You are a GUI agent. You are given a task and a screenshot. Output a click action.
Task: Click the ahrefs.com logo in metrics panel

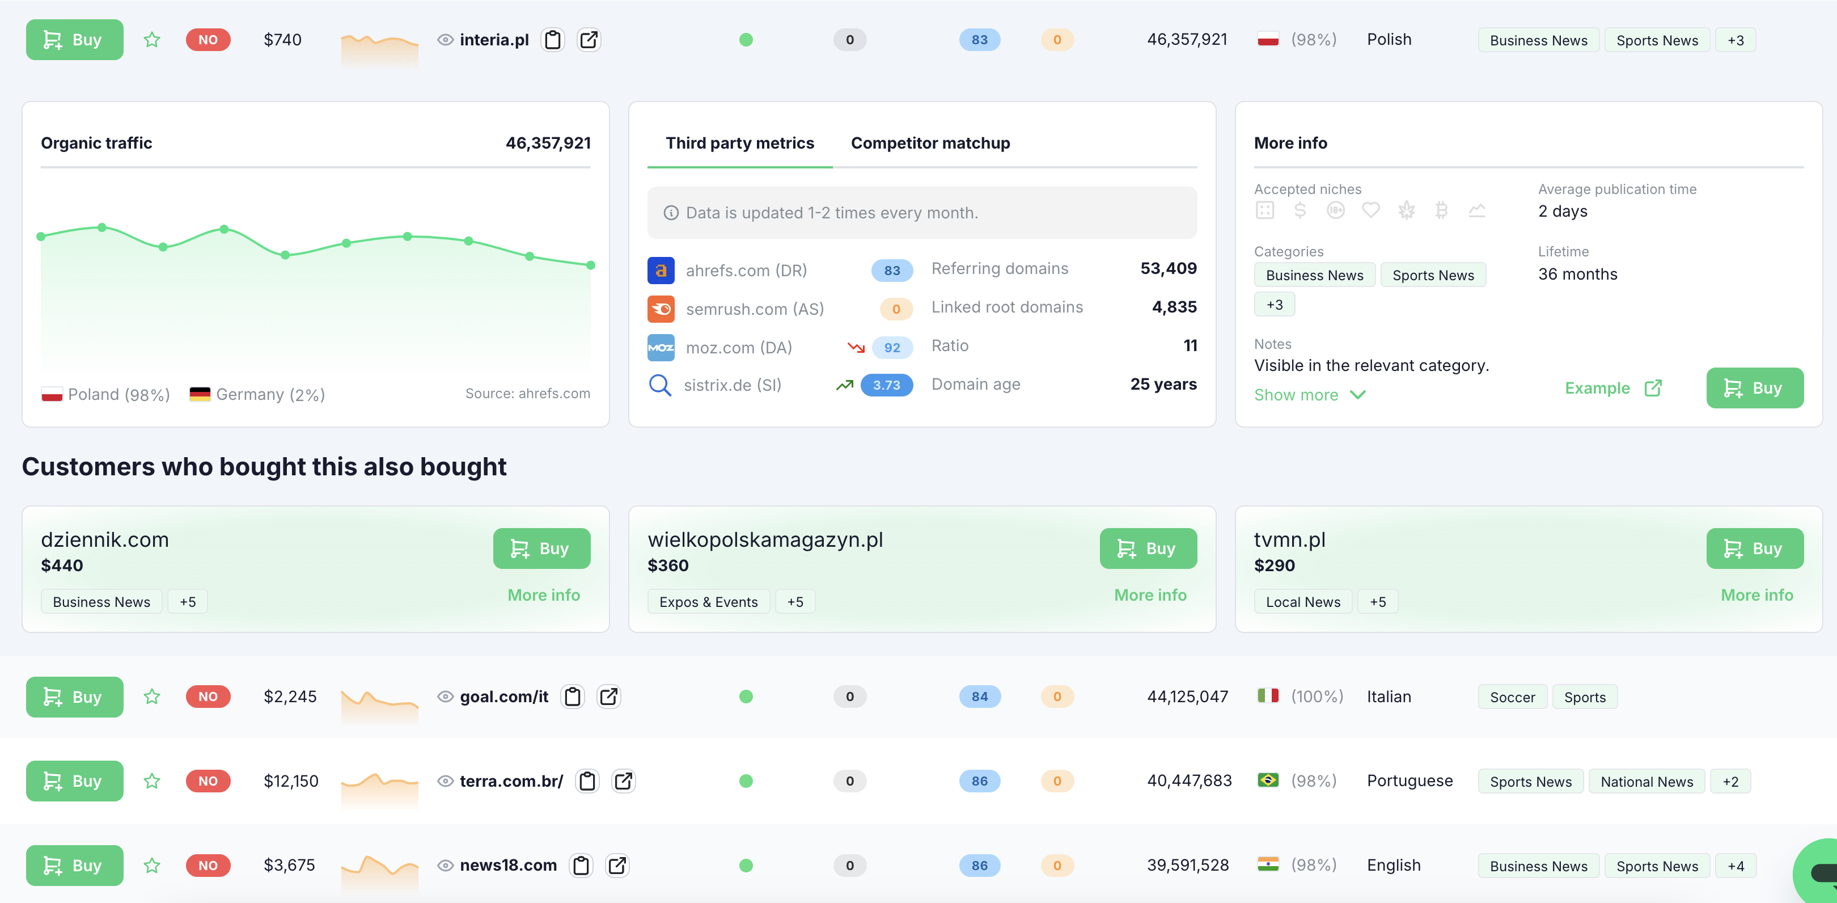(x=661, y=271)
